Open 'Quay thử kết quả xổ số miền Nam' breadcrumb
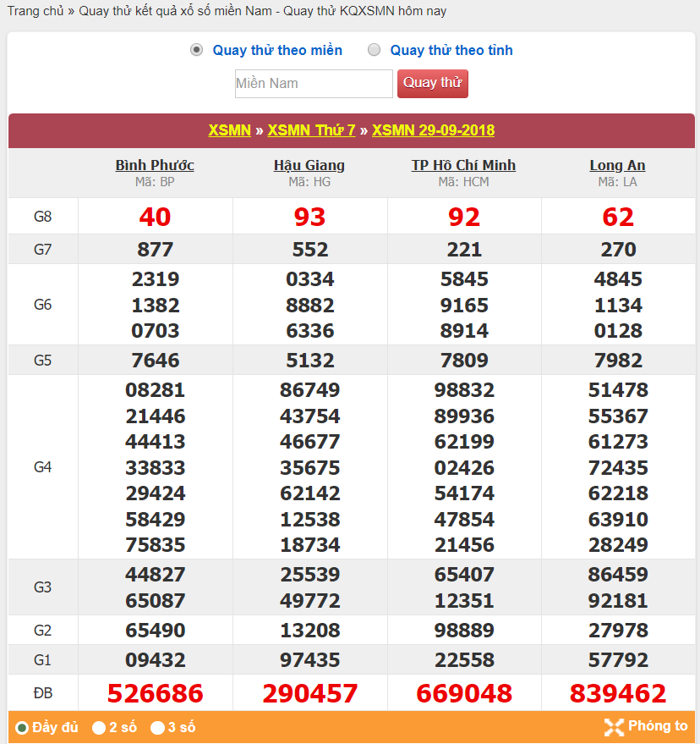700x744 pixels. (178, 11)
